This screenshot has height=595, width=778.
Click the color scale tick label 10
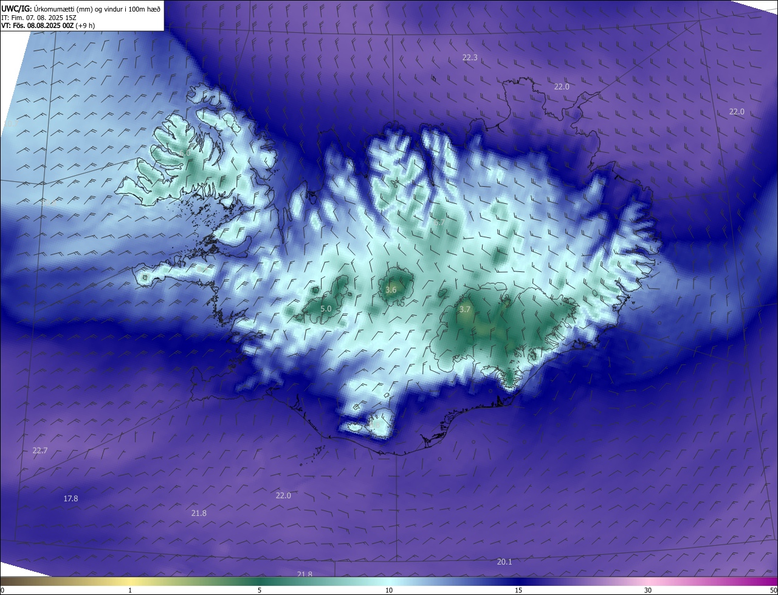389,591
